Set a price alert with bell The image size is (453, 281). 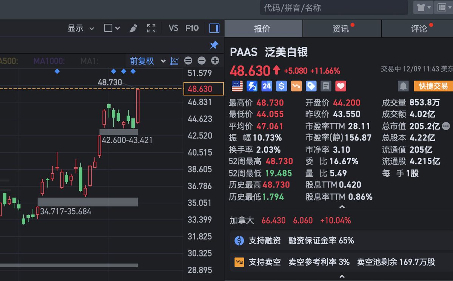click(x=403, y=86)
